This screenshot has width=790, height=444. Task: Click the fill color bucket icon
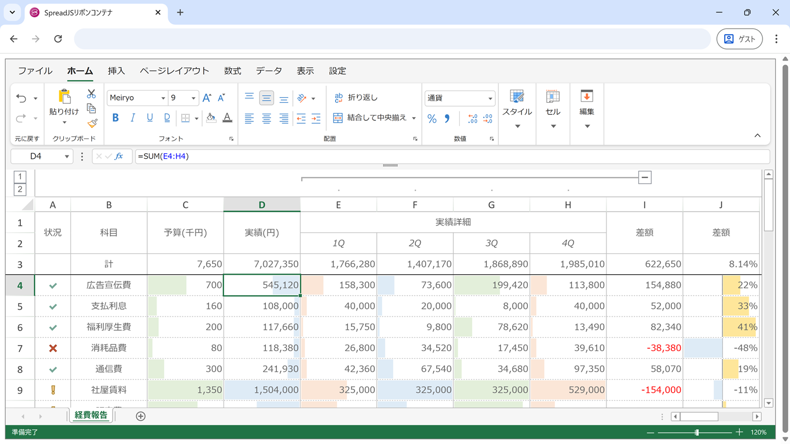(x=211, y=118)
